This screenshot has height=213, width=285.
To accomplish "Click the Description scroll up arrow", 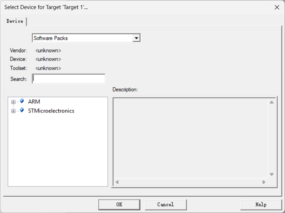I will click(272, 102).
